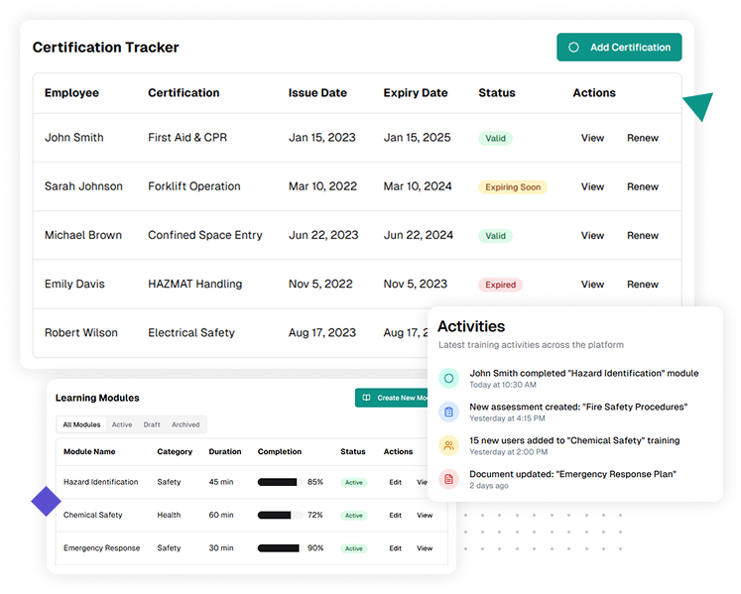Click the Hazard Identification 85% progress bar
Viewport: 741px width, 594px height.
click(x=281, y=482)
